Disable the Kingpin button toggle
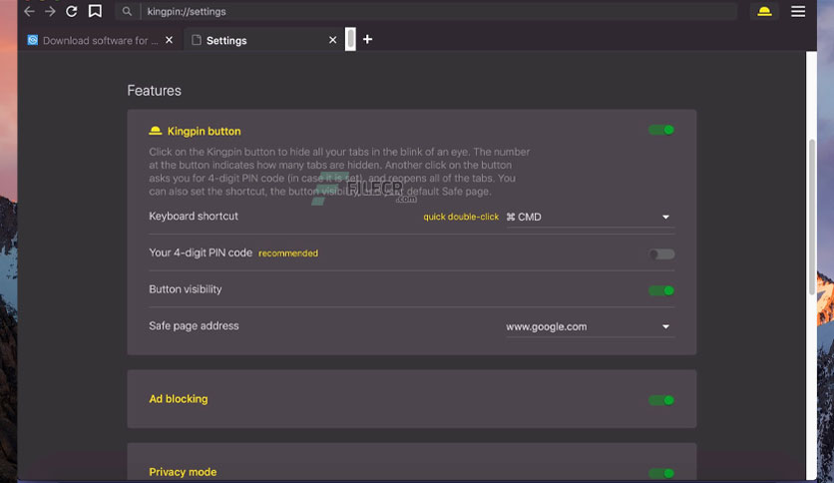This screenshot has width=834, height=483. (661, 130)
